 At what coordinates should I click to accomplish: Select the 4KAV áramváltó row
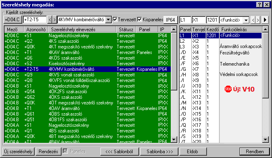tap(88, 52)
